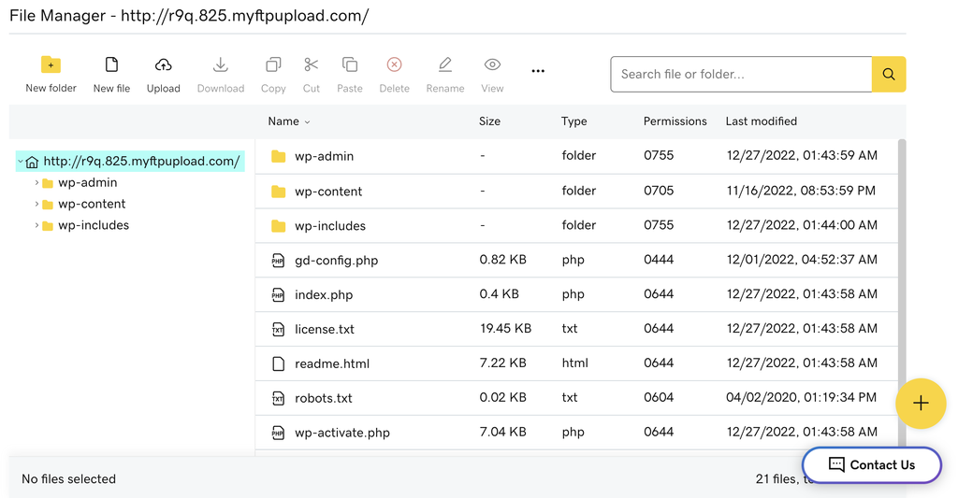Expand the wp-includes tree node chevron
Viewport: 958px width, 498px height.
pos(36,225)
